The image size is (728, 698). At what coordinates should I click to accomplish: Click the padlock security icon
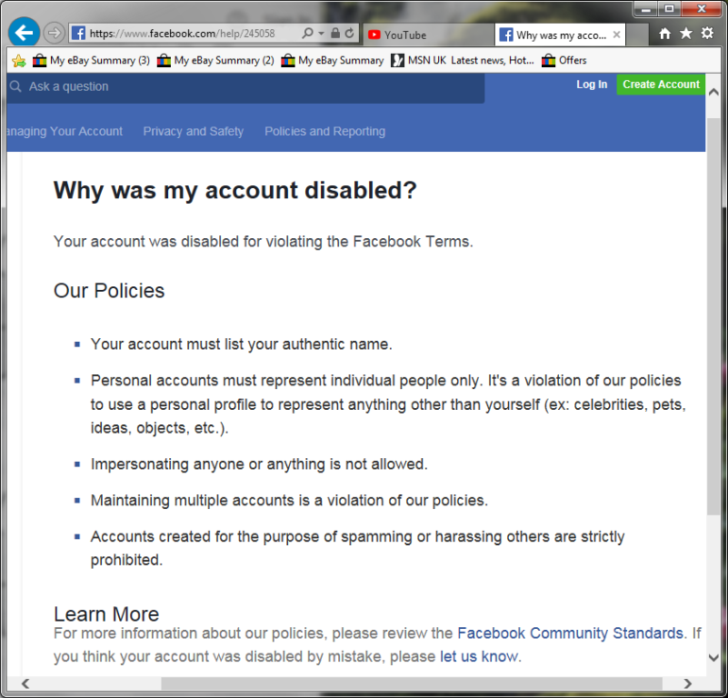tap(335, 34)
